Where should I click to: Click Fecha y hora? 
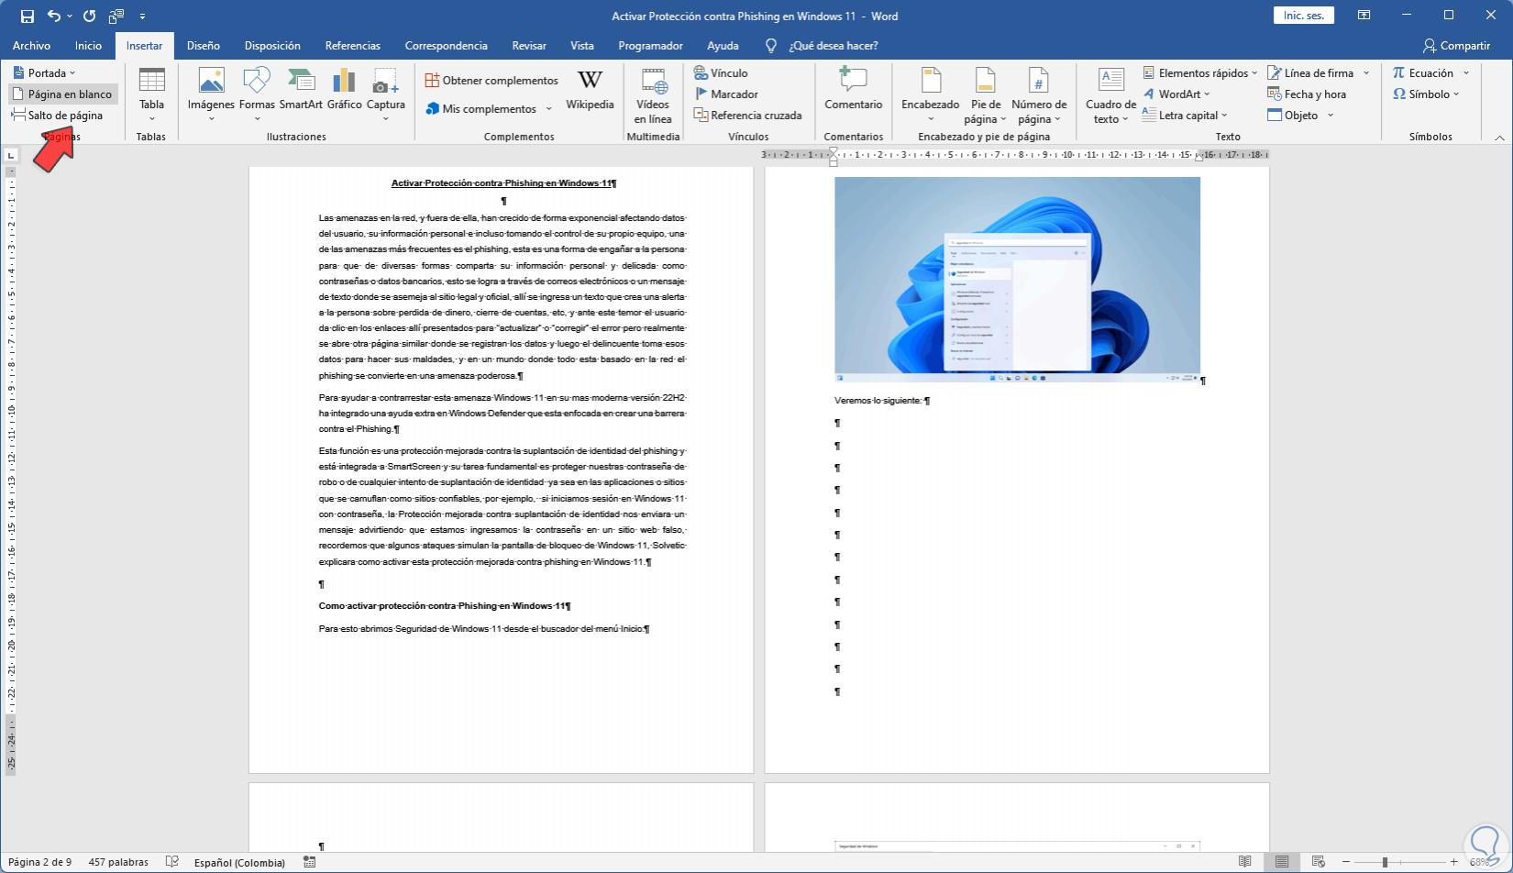coord(1307,94)
